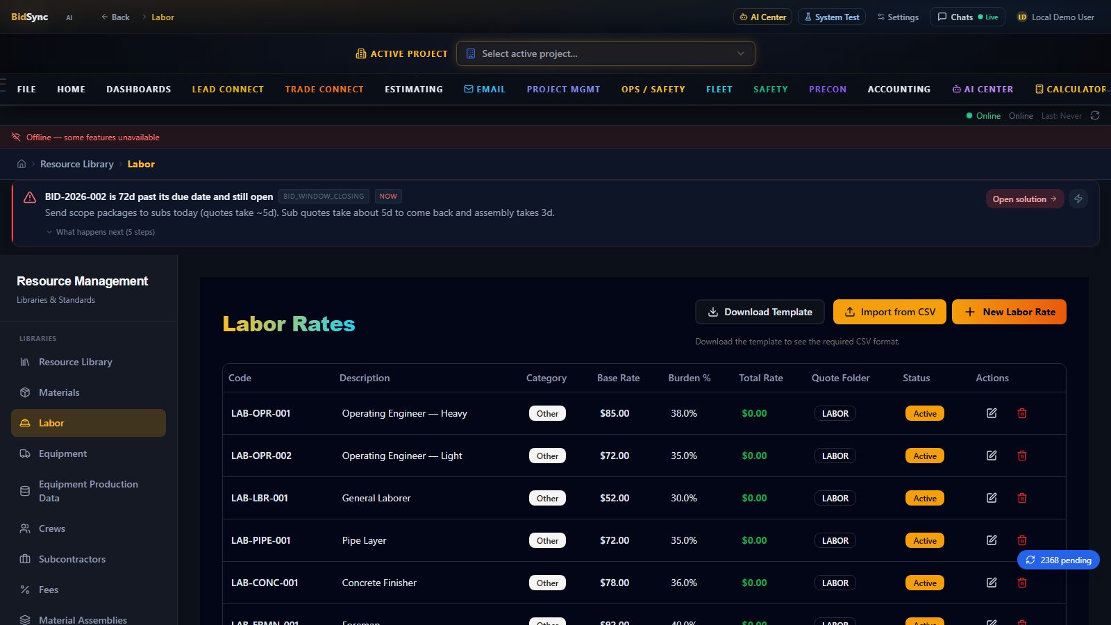Delete the Concrete Finisher rate

click(1022, 583)
